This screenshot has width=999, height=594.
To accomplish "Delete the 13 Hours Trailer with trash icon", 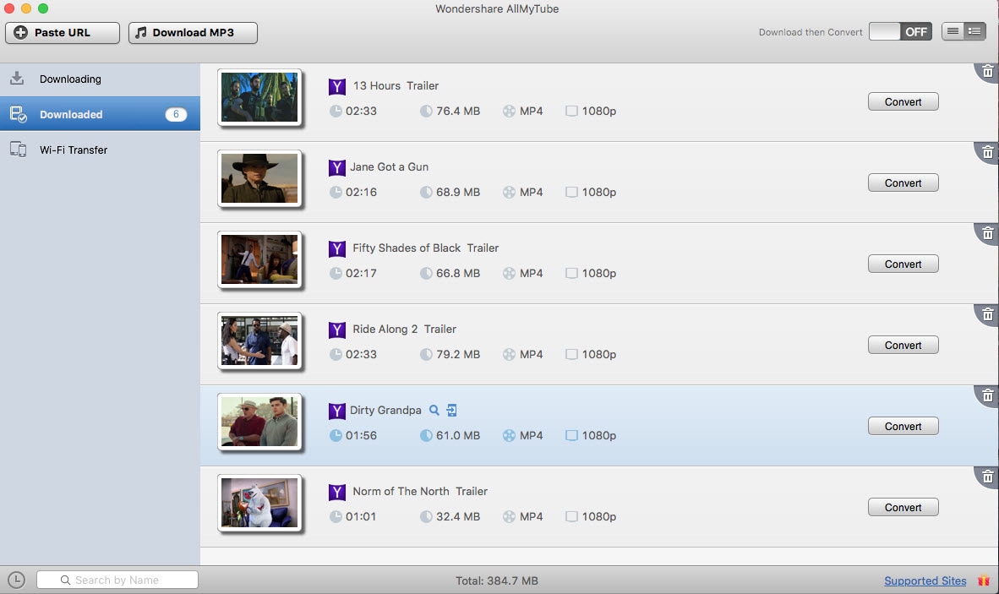I will pos(987,71).
